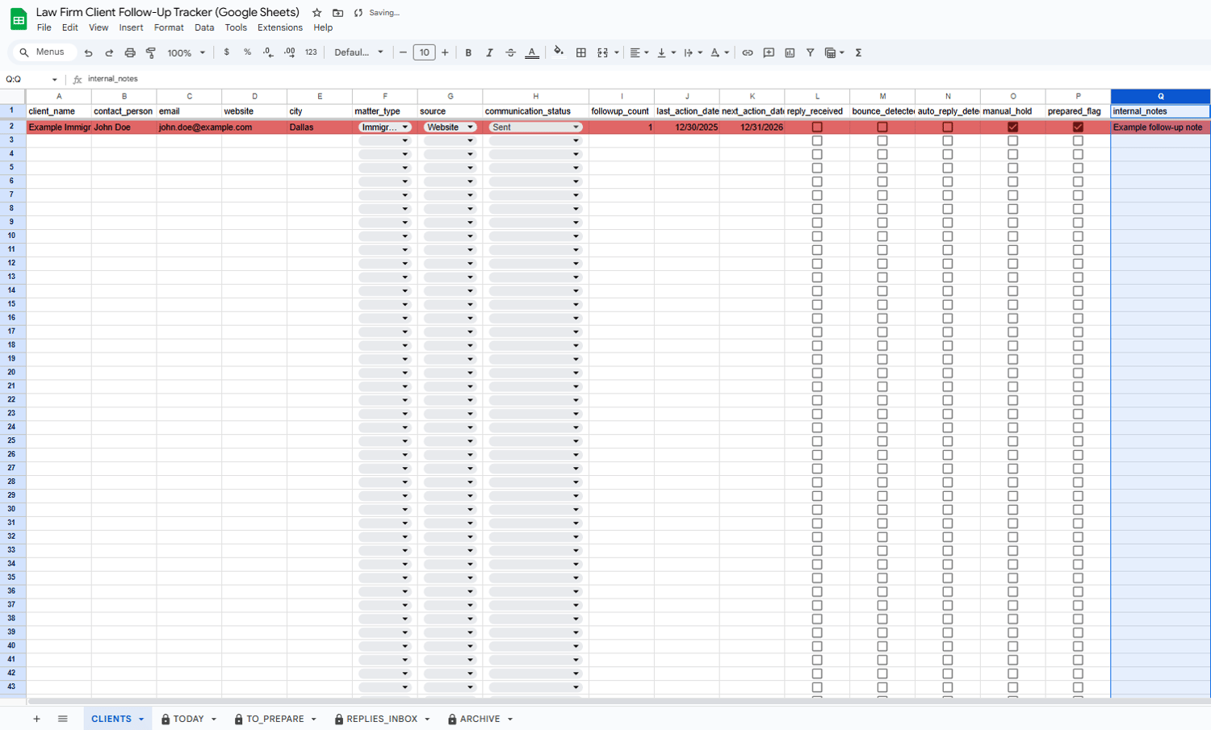Click the Add sheet plus icon

pos(36,719)
